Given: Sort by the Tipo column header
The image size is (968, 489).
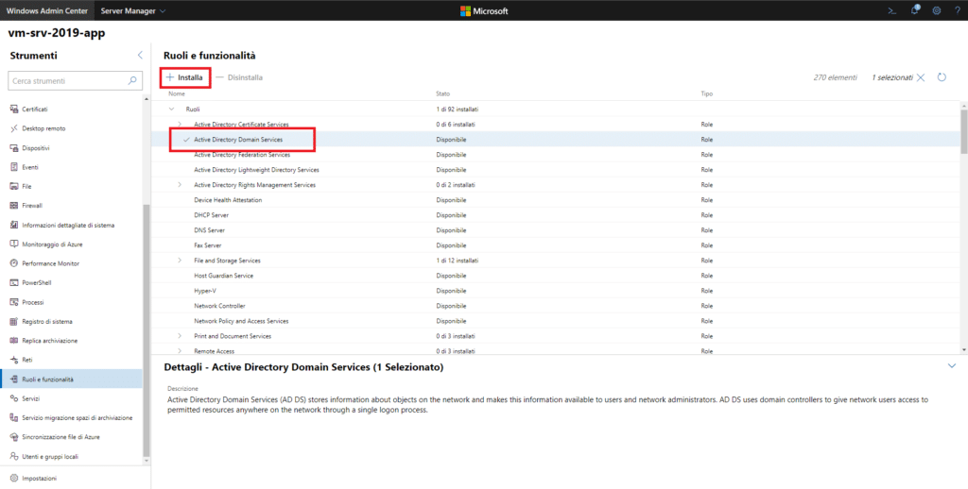Looking at the screenshot, I should pos(706,93).
